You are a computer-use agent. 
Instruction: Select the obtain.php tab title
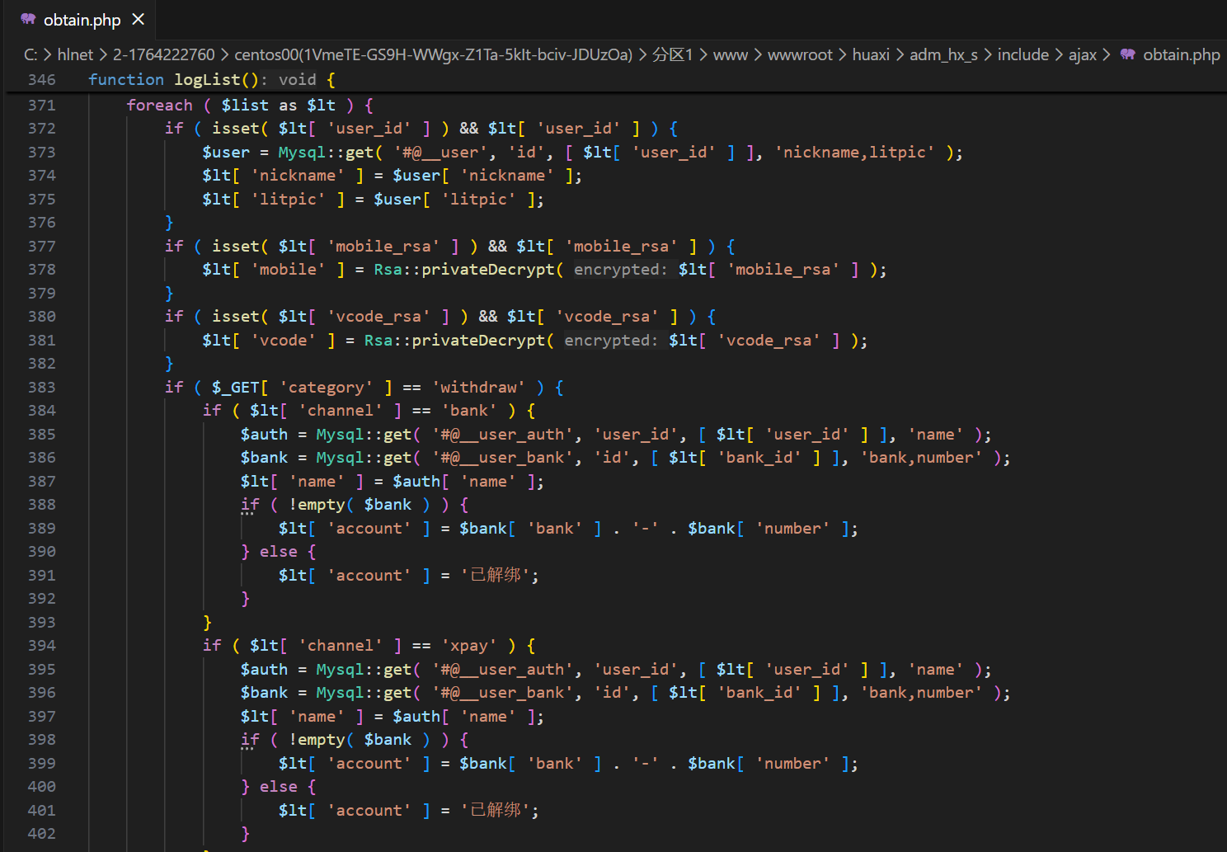82,20
